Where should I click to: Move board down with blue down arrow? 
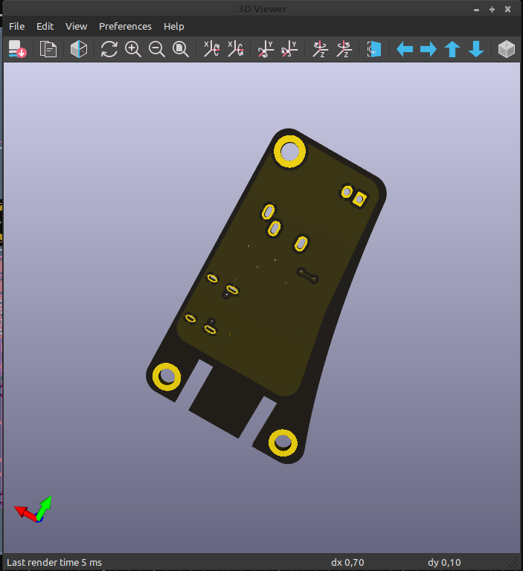[x=476, y=49]
